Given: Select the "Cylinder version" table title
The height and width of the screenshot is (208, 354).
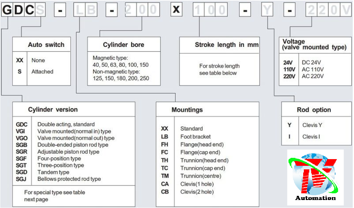Looking at the screenshot, I should click(x=53, y=110).
